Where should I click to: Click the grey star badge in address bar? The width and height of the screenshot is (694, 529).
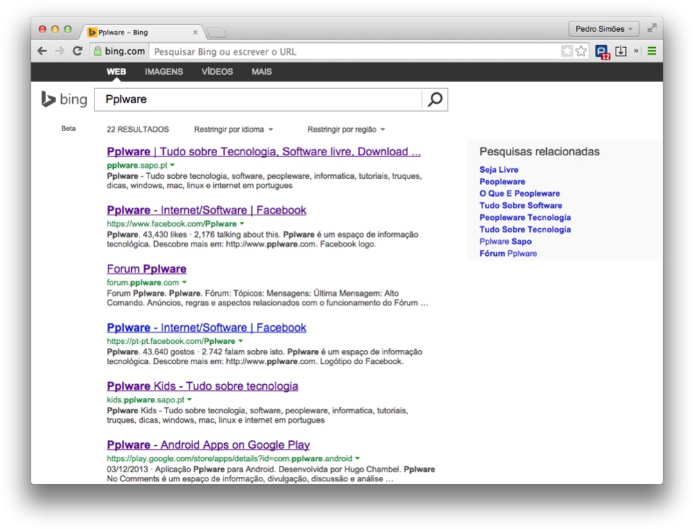click(x=567, y=51)
